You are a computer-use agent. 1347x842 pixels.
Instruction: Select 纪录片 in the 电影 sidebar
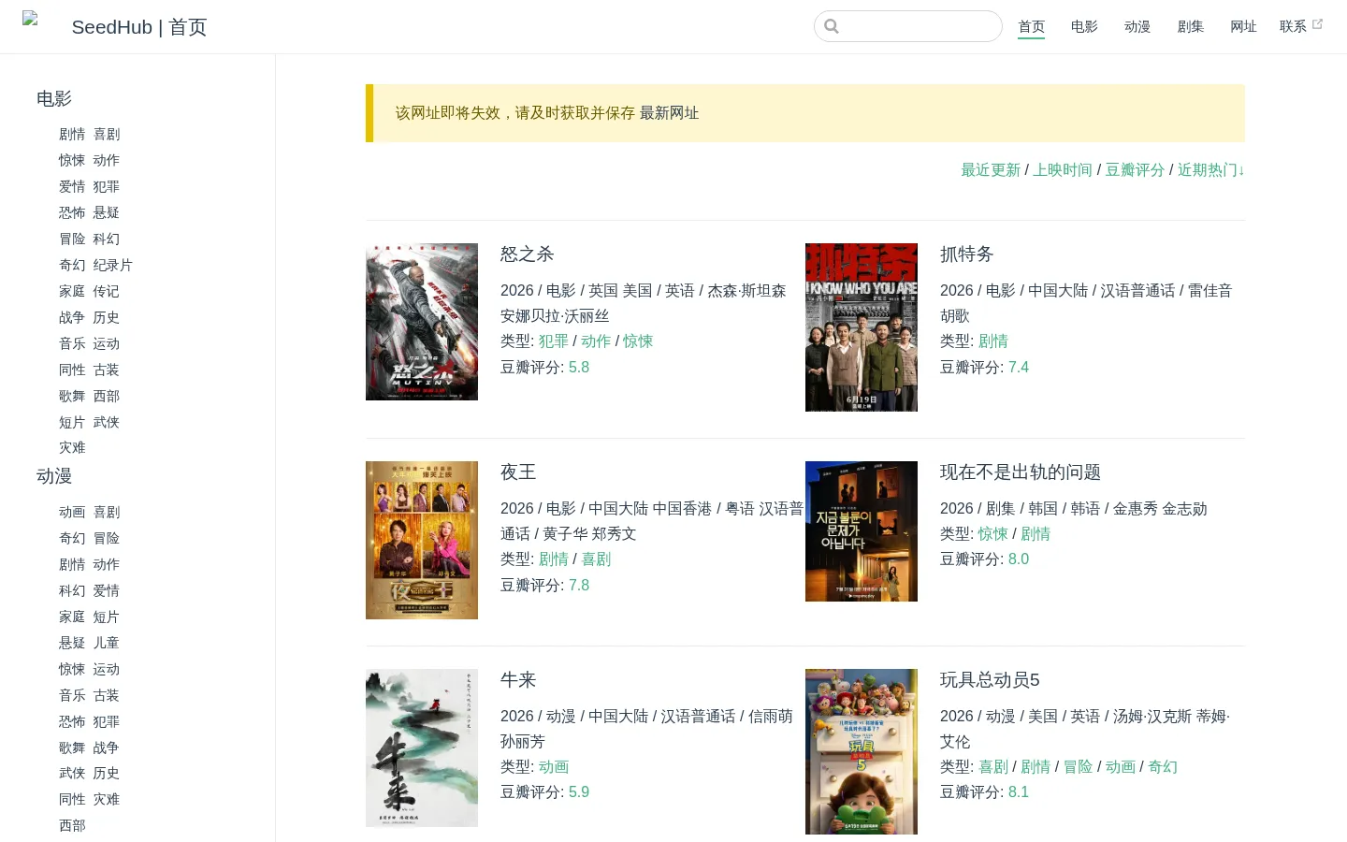[112, 266]
